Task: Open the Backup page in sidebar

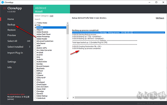Action: point(11,24)
